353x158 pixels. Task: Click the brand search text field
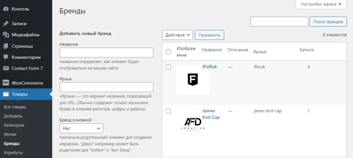coord(279,22)
